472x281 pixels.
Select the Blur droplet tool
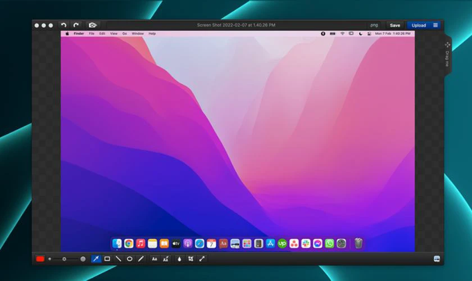point(179,259)
